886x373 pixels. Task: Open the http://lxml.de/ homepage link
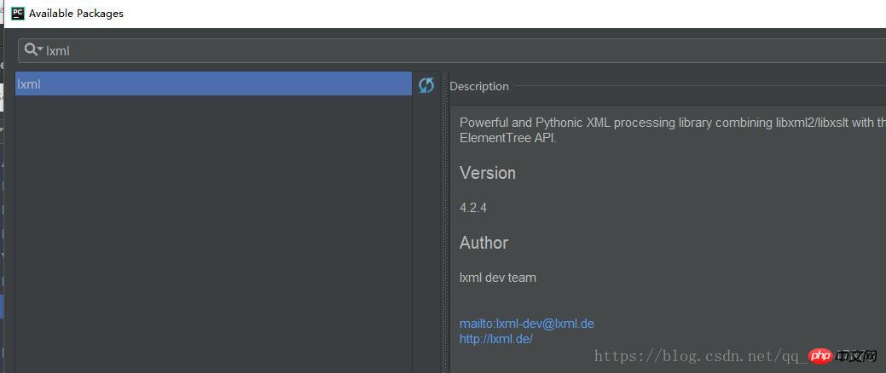coord(496,339)
